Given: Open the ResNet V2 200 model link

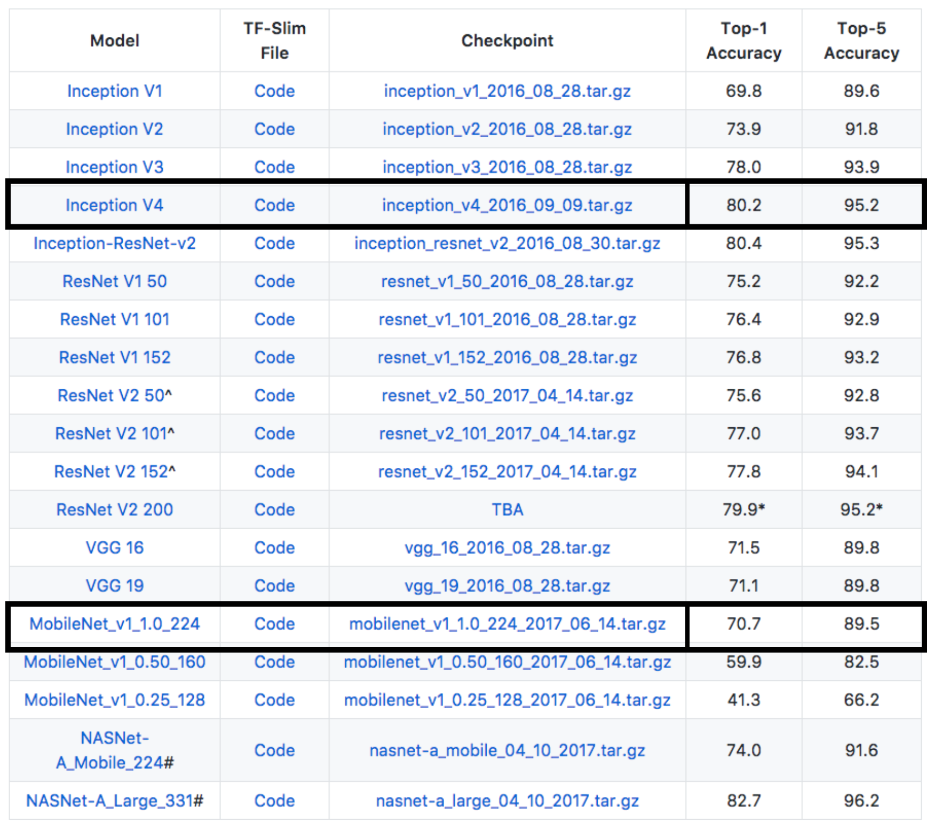Looking at the screenshot, I should [115, 509].
